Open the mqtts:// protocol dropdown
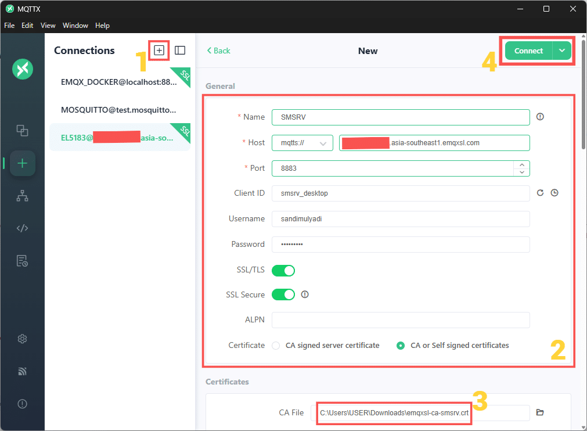 click(302, 142)
